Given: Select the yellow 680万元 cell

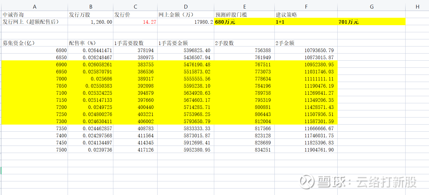Looking at the screenshot, I should click(244, 22).
